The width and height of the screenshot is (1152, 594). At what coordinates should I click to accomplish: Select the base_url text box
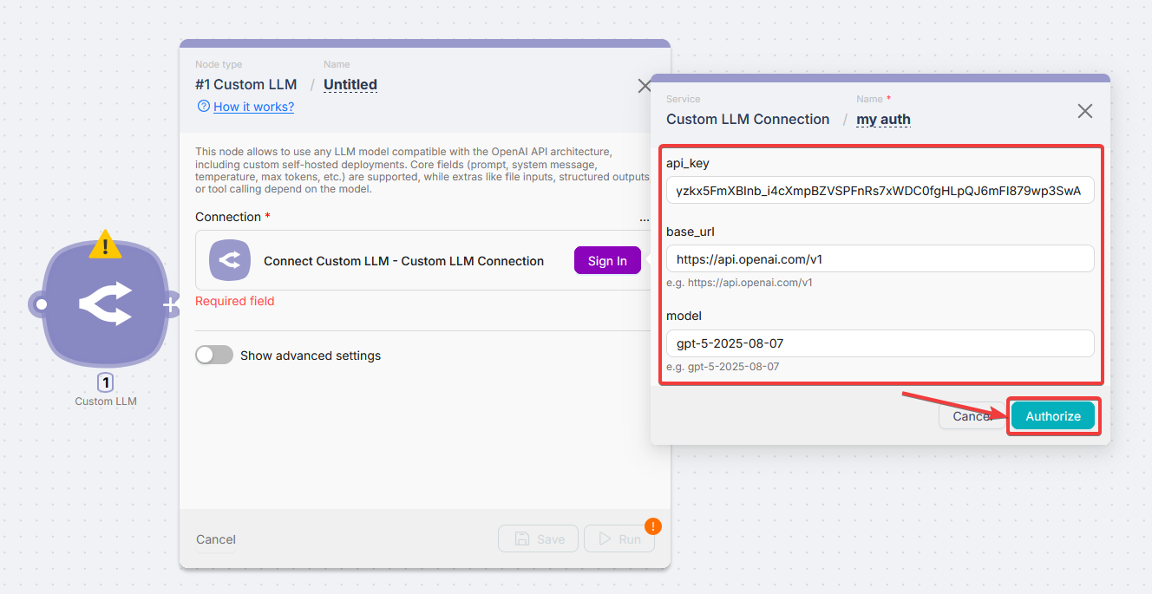pyautogui.click(x=880, y=258)
